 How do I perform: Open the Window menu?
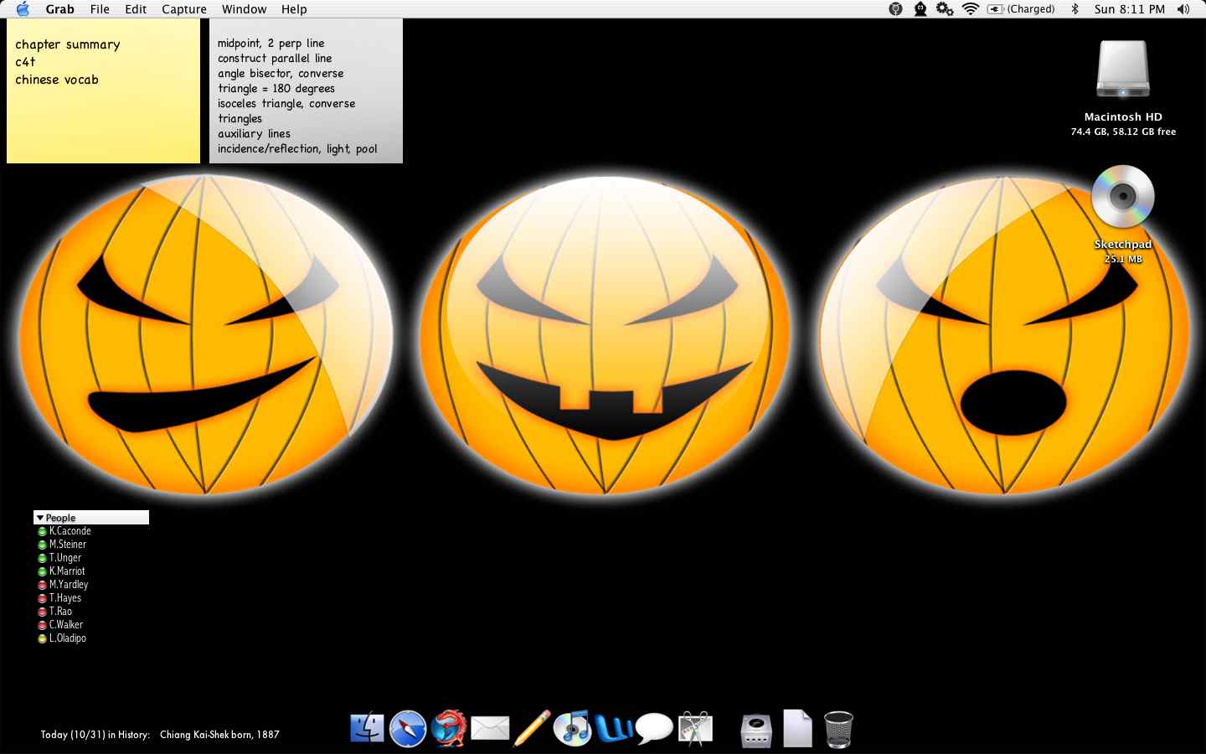[244, 9]
